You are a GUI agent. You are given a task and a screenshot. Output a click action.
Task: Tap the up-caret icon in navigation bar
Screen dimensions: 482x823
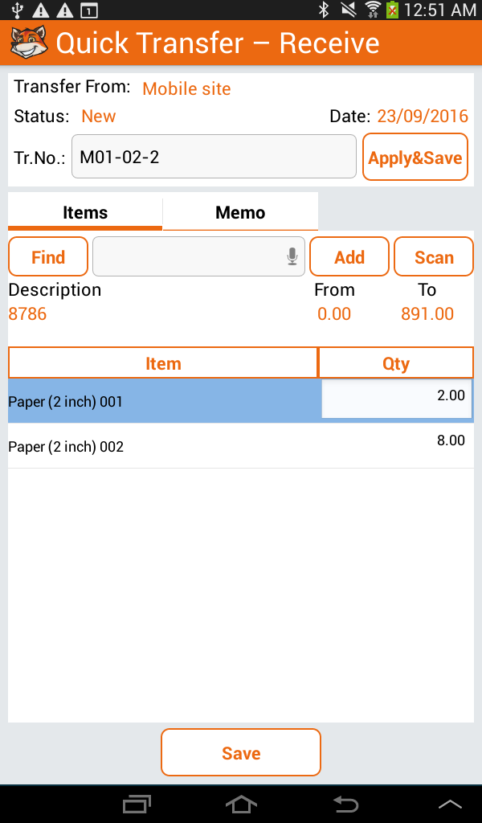click(450, 804)
